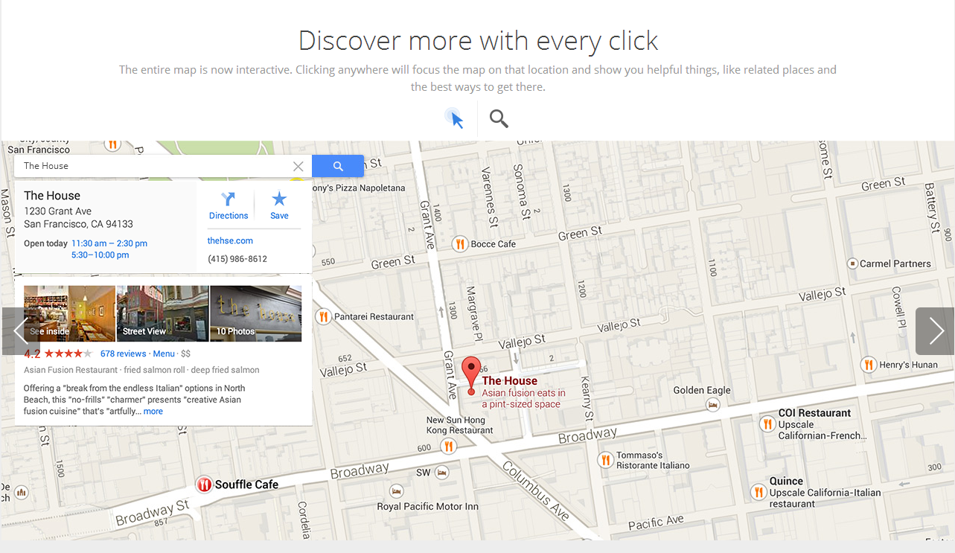
Task: Select the magnifying glass search icon
Action: tap(499, 118)
